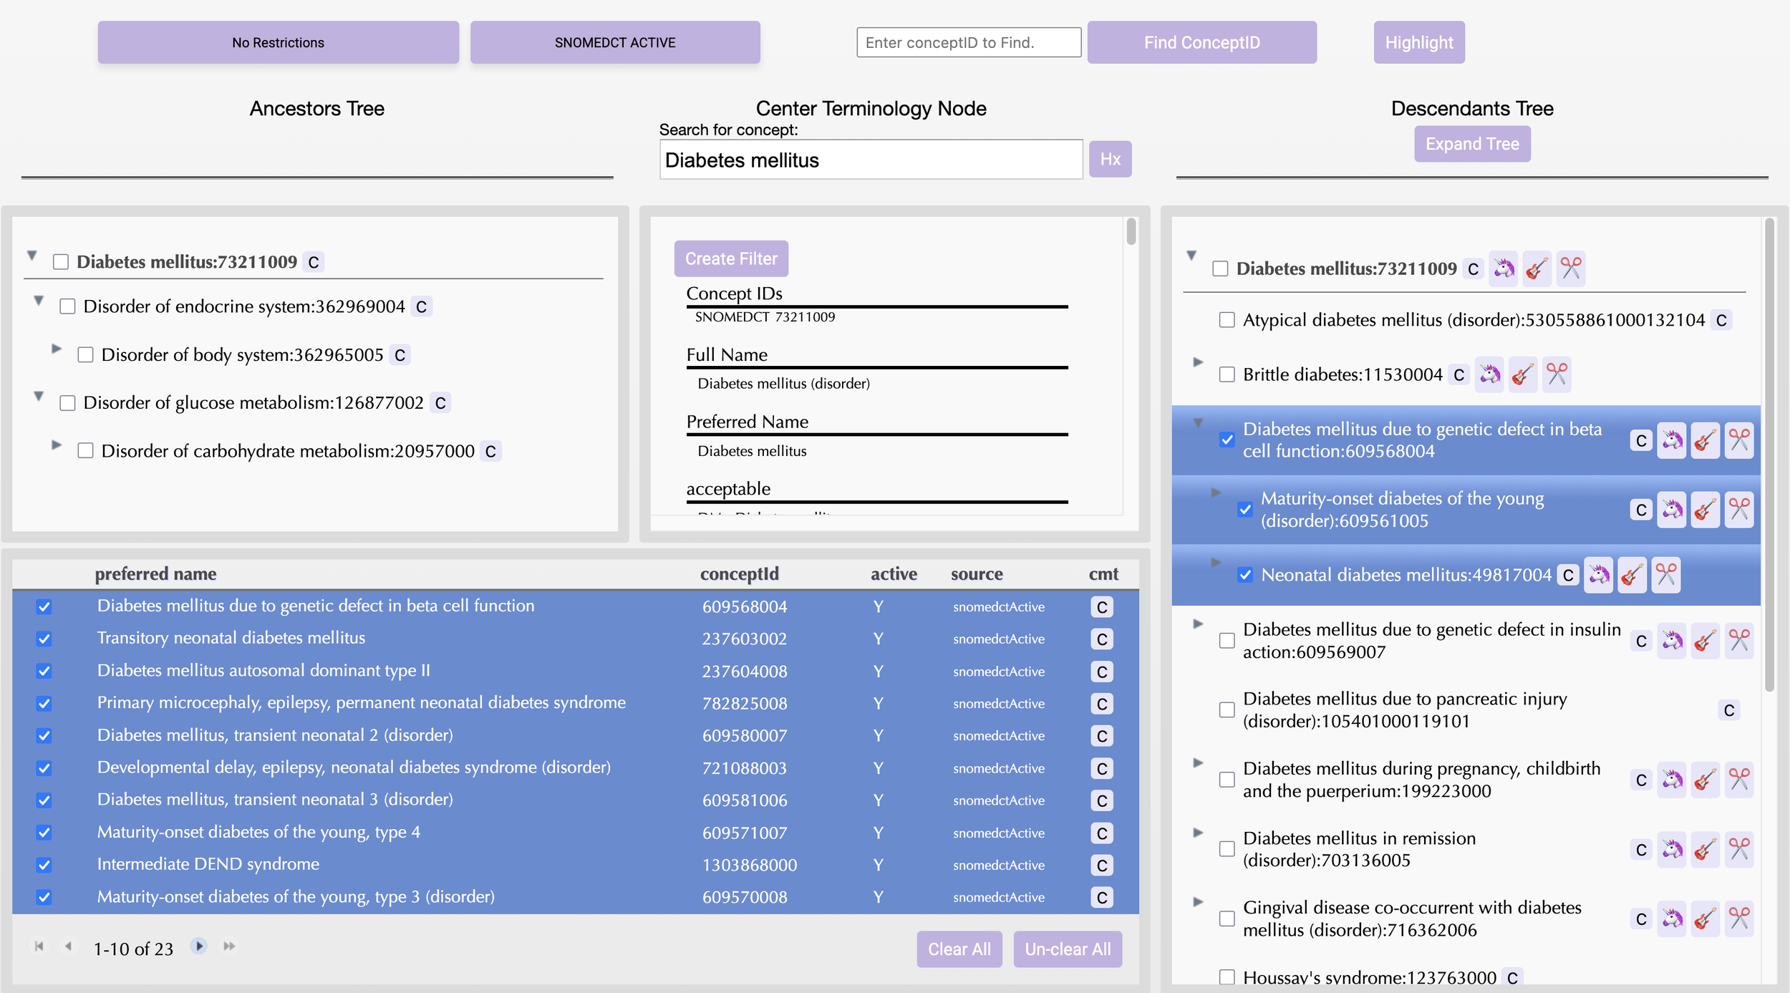The width and height of the screenshot is (1790, 993).
Task: Uncheck Transitory neonatal diabetes mellitus row
Action: tap(44, 639)
